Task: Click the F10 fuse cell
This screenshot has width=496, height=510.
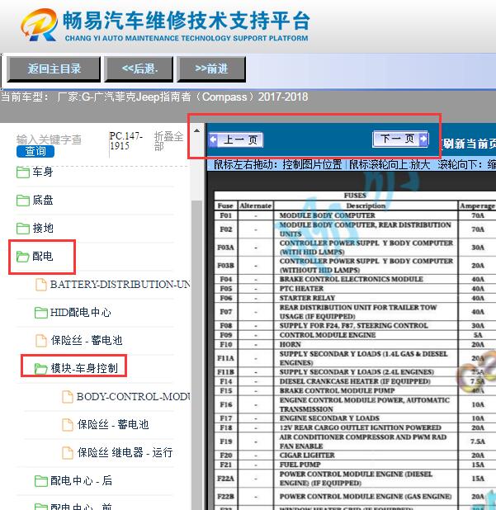Action: click(x=226, y=344)
